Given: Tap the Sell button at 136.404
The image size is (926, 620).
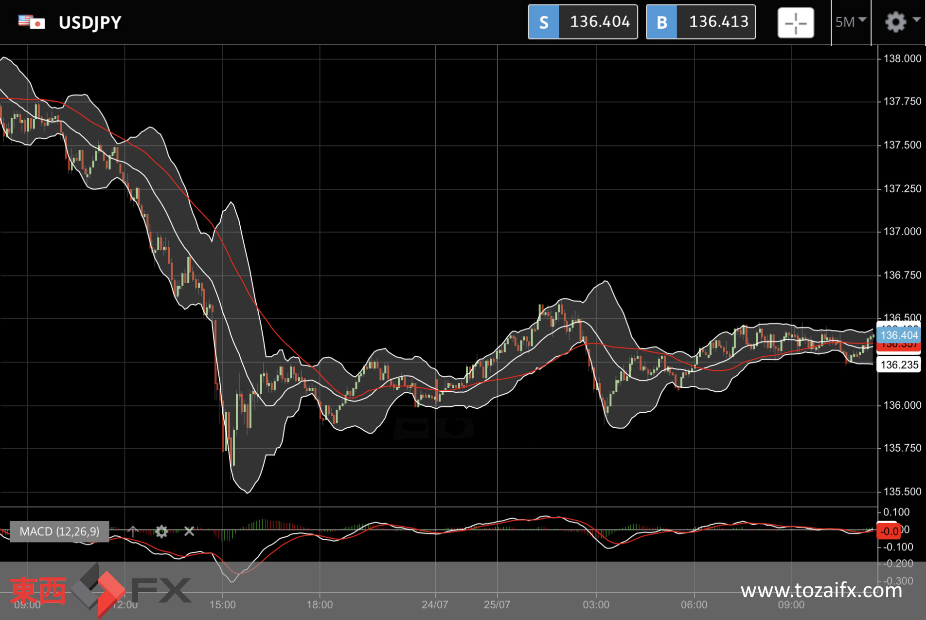Looking at the screenshot, I should click(583, 22).
